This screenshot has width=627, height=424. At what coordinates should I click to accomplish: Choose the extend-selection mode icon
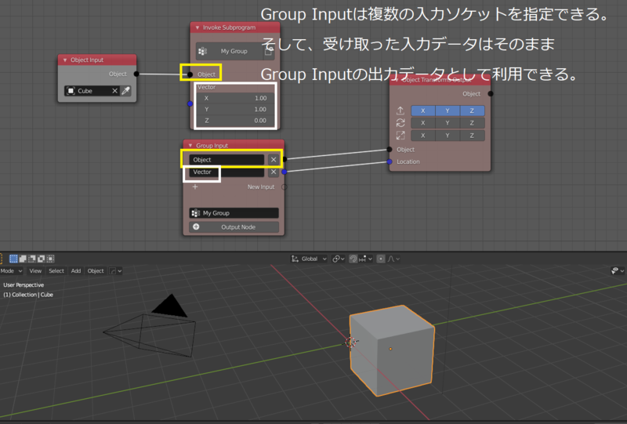(x=23, y=259)
